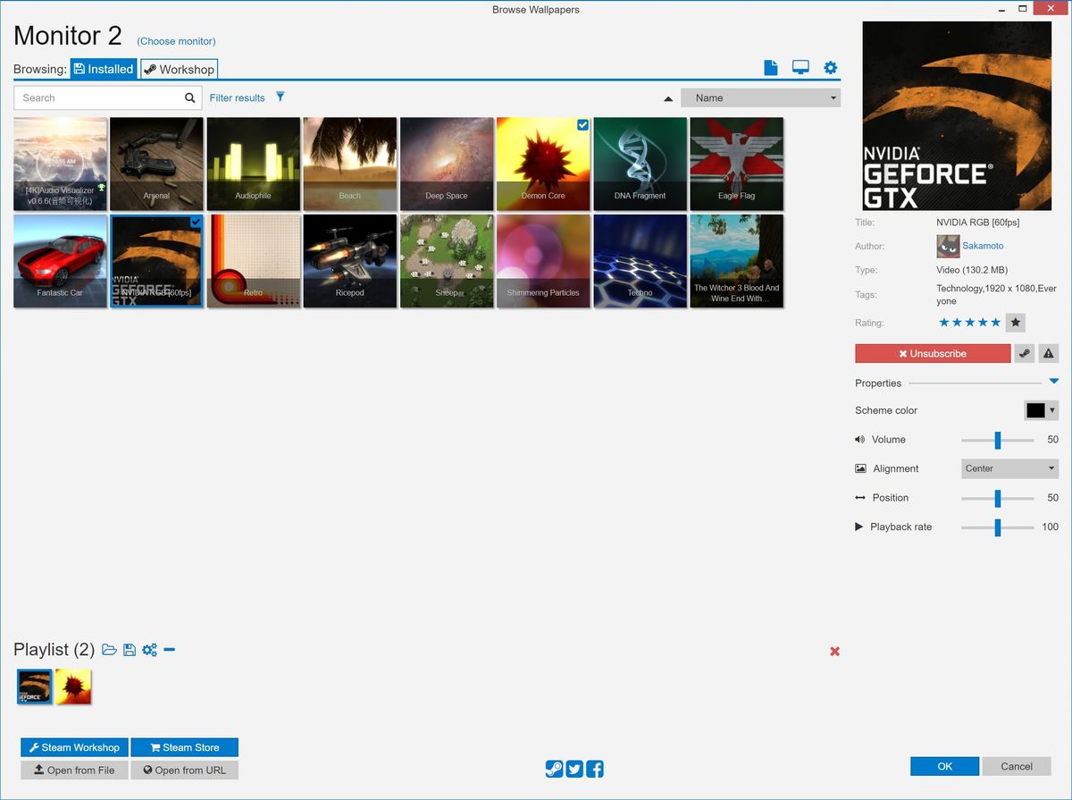The image size is (1072, 800).
Task: Click the Demon Core thumbnail in the playlist
Action: 73,686
